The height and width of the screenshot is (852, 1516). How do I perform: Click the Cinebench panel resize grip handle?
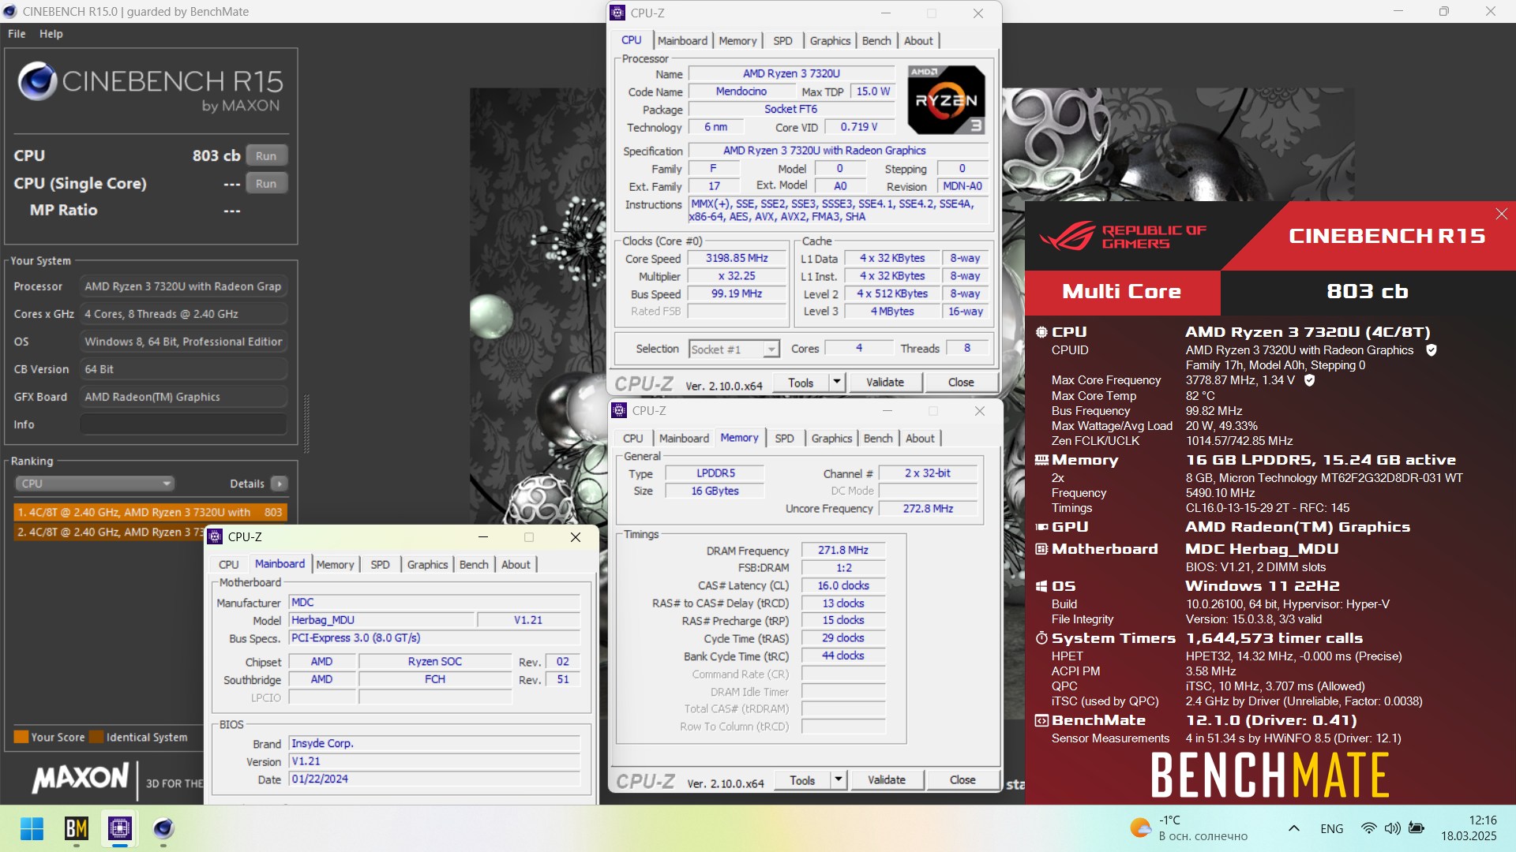[306, 423]
